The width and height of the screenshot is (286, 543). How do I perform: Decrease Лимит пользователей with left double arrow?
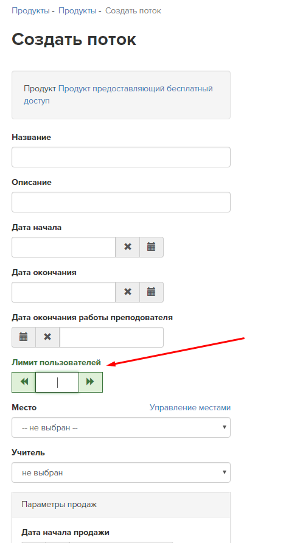click(24, 382)
